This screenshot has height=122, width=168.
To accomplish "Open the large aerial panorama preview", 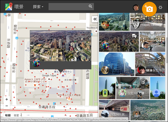I will pyautogui.click(x=61, y=46).
